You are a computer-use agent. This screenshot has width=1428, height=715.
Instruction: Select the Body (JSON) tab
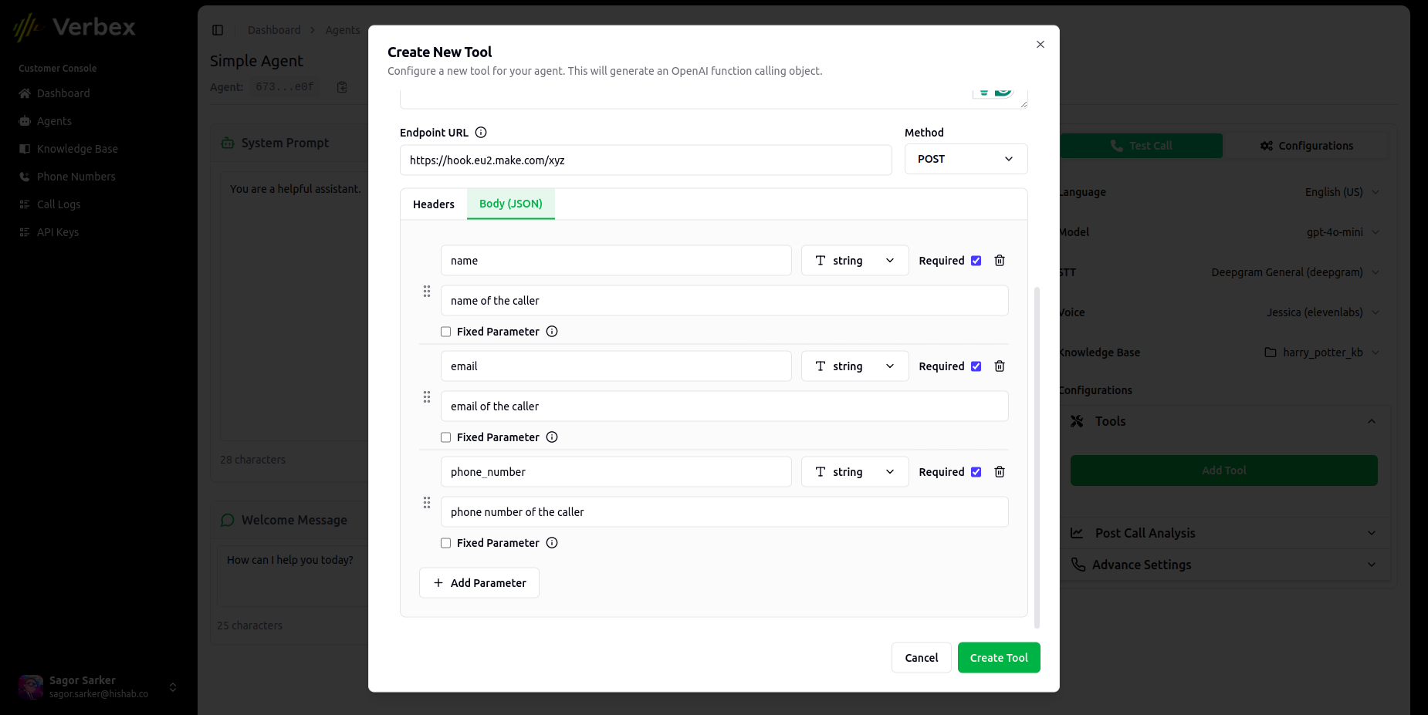click(x=511, y=204)
